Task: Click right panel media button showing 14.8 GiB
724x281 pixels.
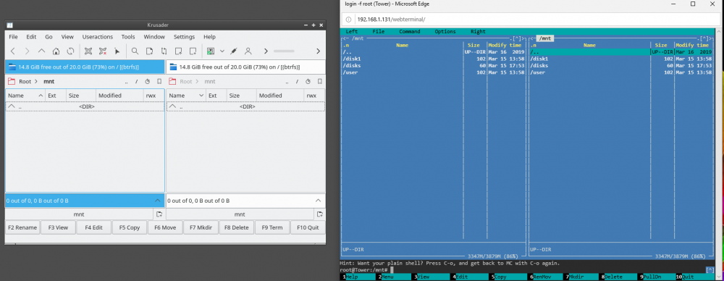Action: coord(245,67)
